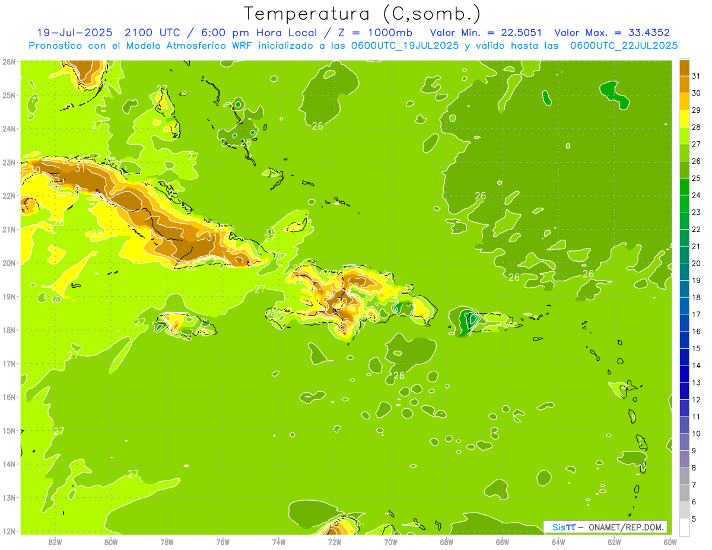
Task: Click the 18 label on the color scale
Action: coord(696,297)
